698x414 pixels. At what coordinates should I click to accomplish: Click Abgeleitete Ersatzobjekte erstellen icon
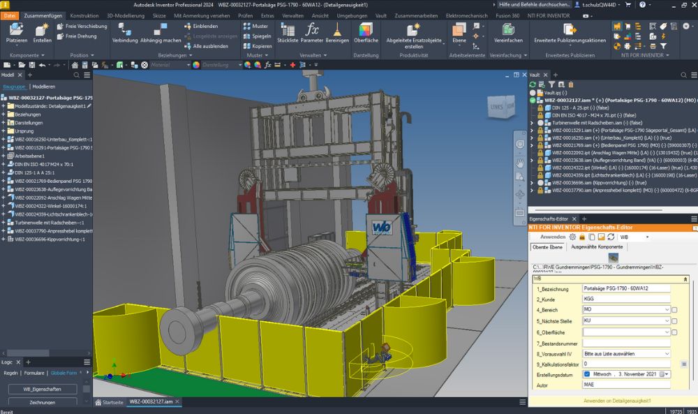[414, 30]
